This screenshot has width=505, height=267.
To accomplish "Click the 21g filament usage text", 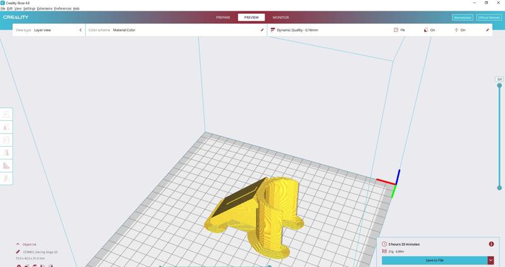I will click(x=396, y=251).
